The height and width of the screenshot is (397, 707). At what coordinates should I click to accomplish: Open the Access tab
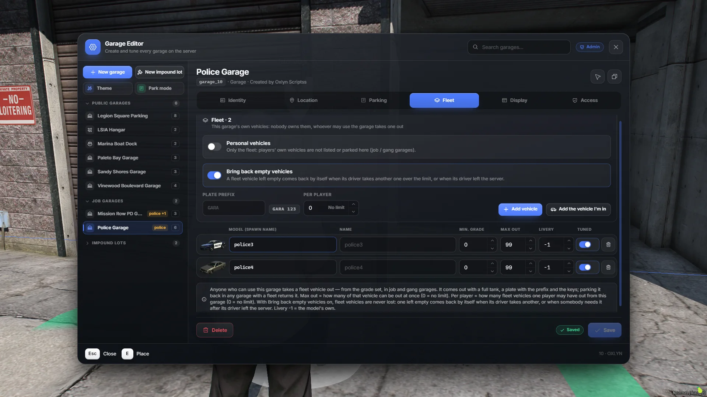tap(585, 100)
